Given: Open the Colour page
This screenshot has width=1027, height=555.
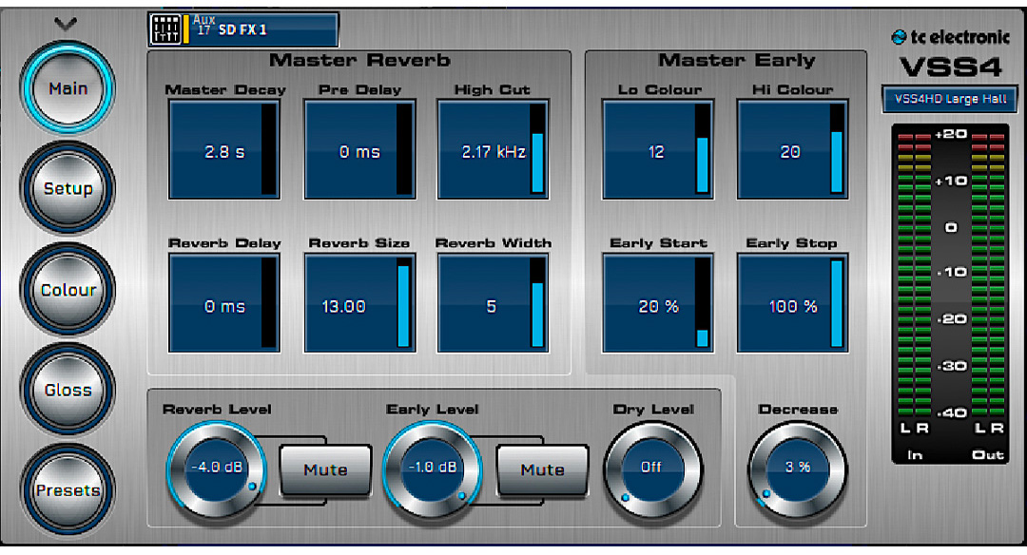Looking at the screenshot, I should (68, 290).
